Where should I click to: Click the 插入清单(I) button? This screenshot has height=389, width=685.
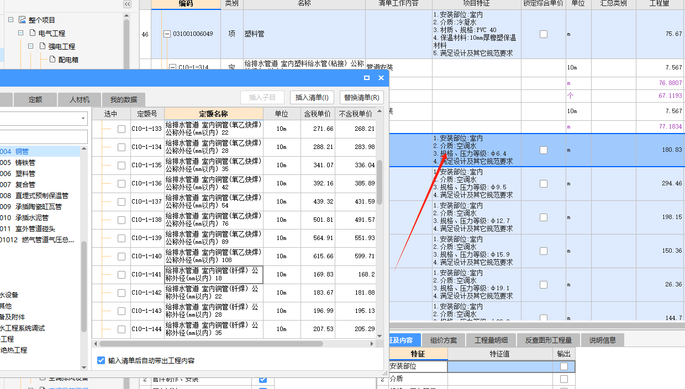click(312, 98)
